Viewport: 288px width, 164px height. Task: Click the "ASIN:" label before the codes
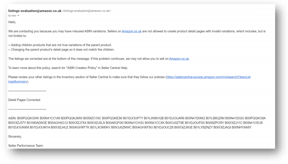click(12, 118)
